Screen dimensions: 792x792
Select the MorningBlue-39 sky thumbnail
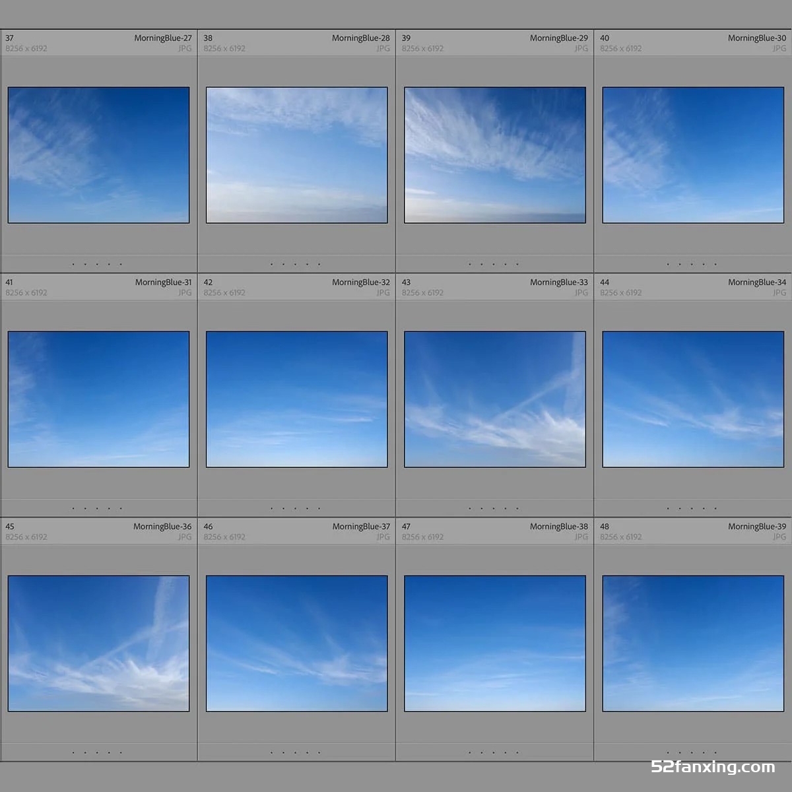693,643
